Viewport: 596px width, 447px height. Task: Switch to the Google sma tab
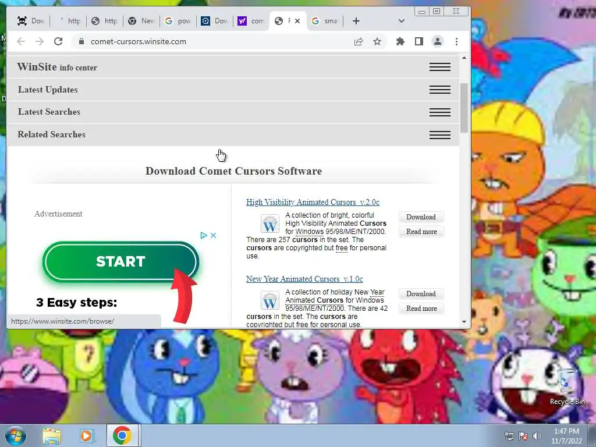click(325, 21)
